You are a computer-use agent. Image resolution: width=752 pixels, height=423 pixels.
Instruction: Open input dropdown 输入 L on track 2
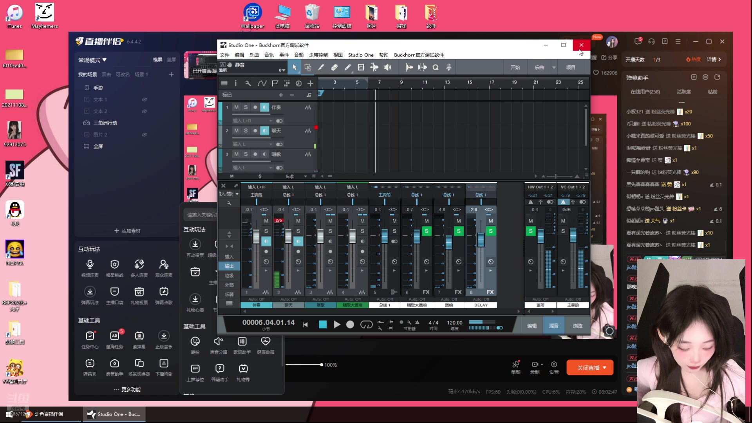click(252, 144)
